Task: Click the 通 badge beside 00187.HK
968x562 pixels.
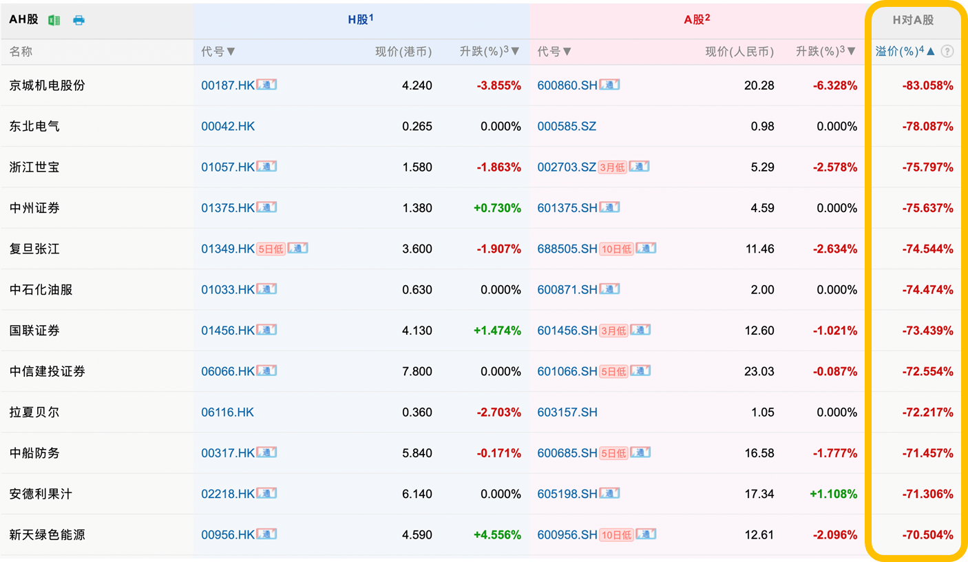Action: click(x=266, y=85)
